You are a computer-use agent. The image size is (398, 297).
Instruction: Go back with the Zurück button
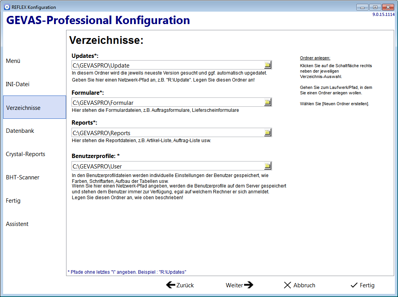180,285
